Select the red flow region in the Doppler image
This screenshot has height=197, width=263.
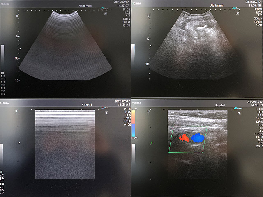(x=184, y=139)
